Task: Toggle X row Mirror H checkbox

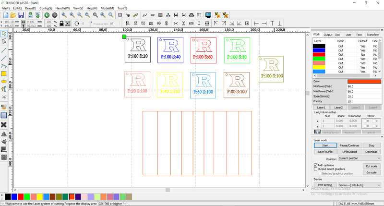Action: [x=365, y=121]
